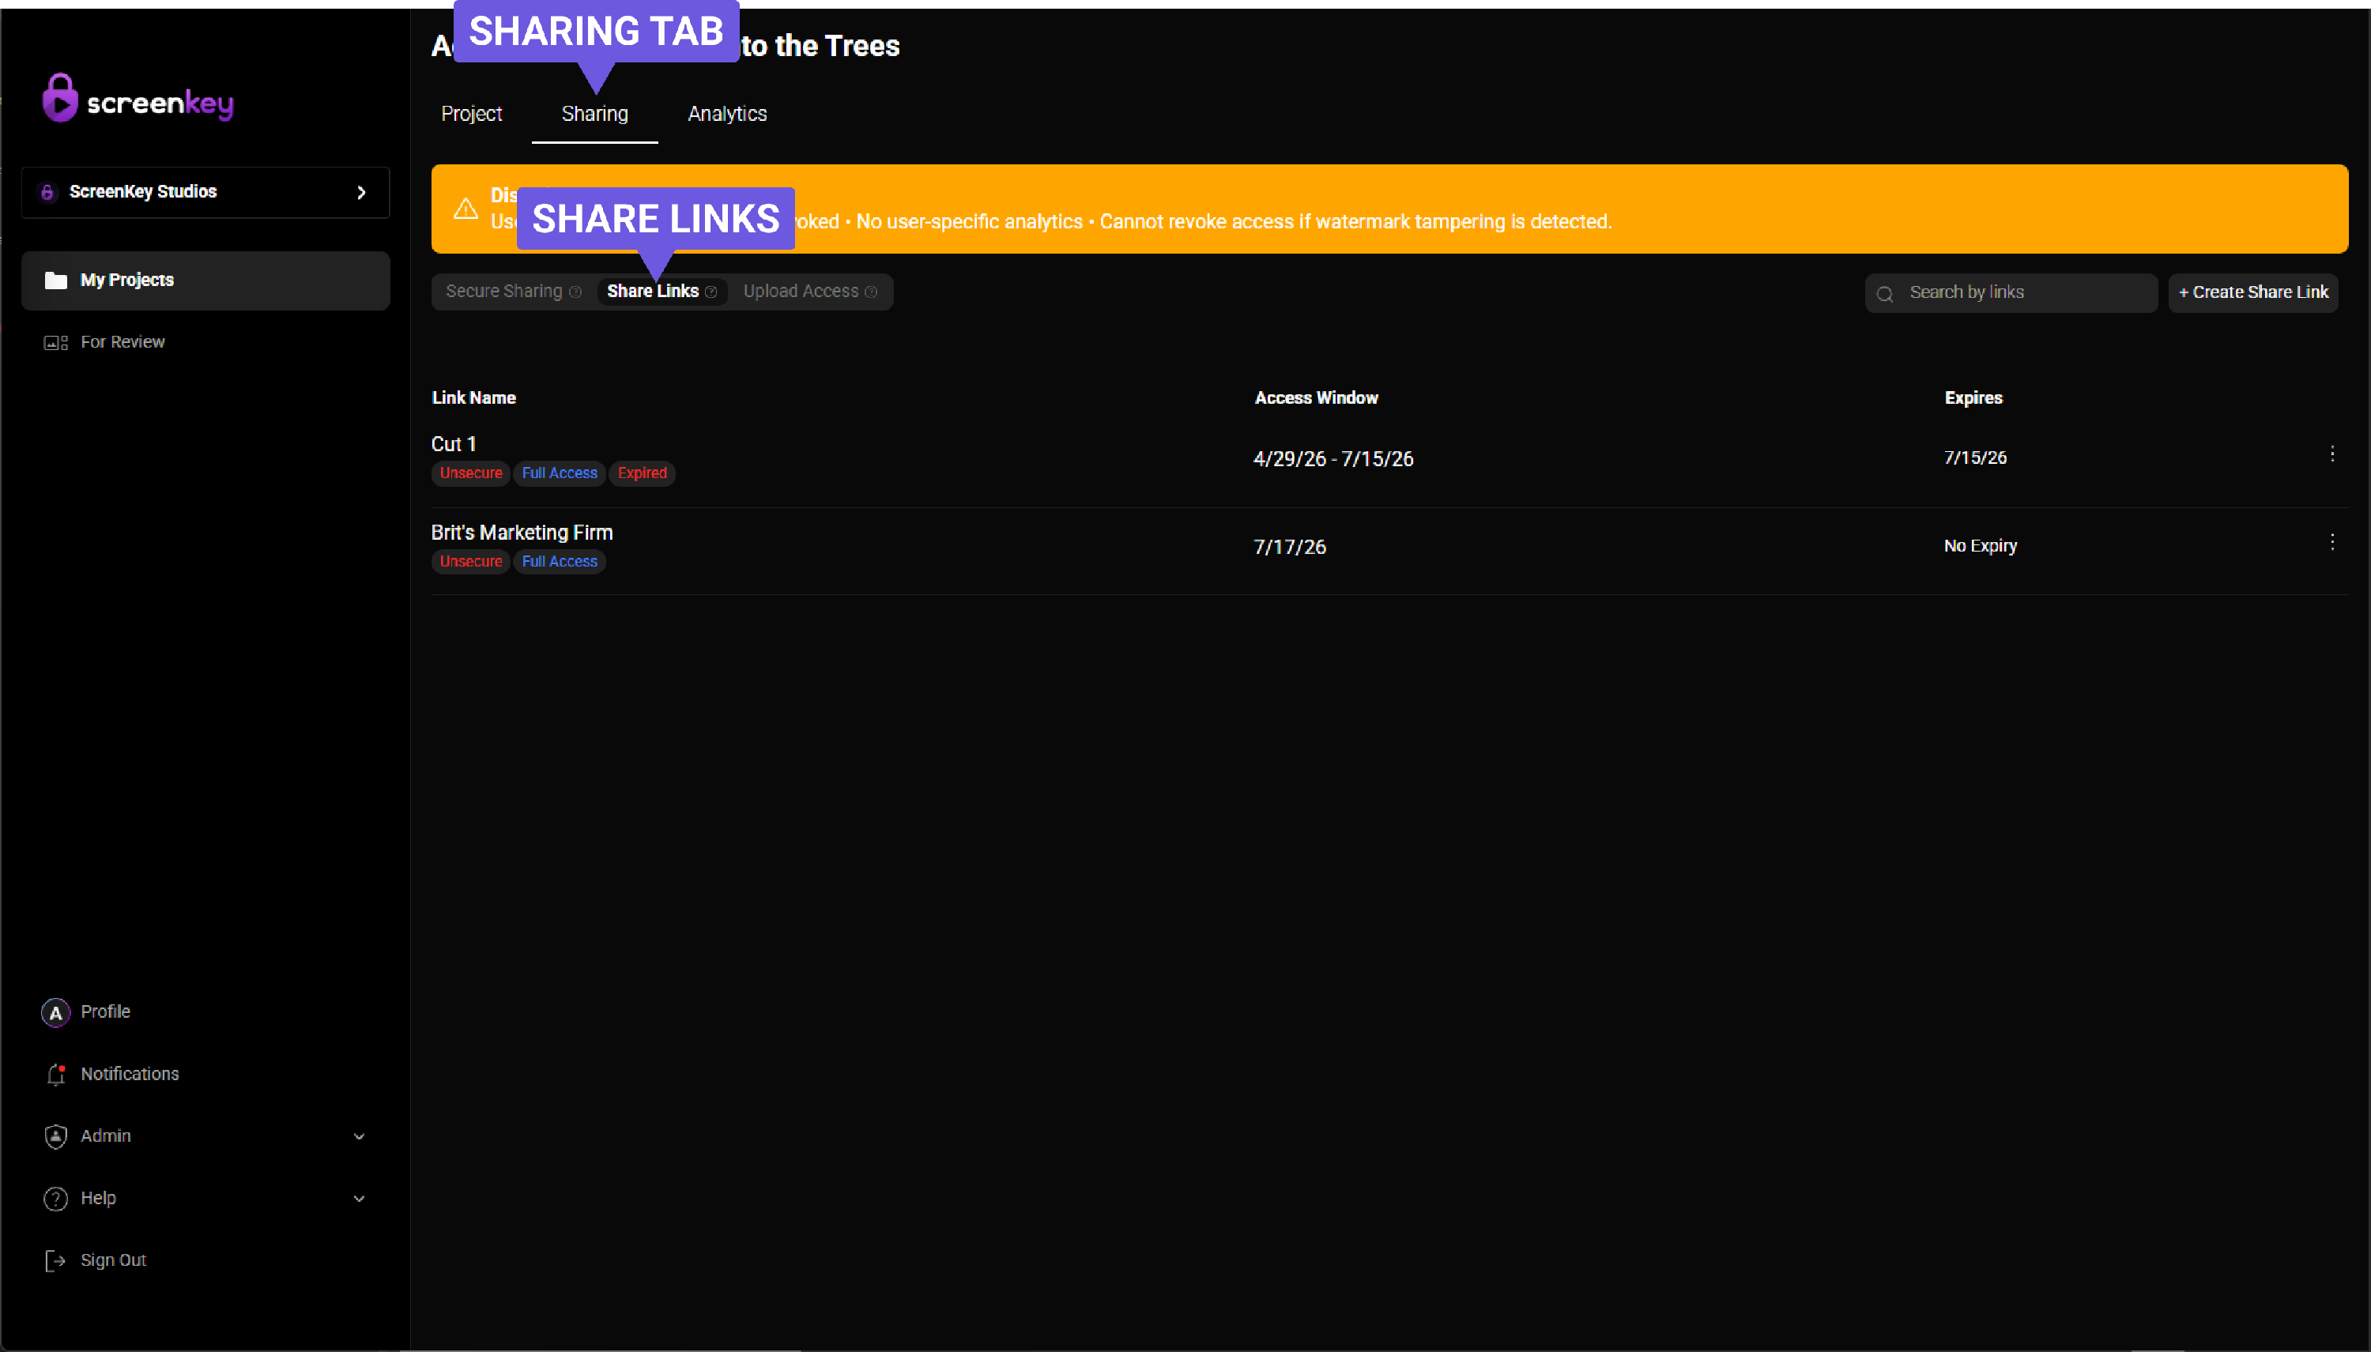Screen dimensions: 2371x1352
Task: Click the search magnifier icon
Action: (1884, 295)
